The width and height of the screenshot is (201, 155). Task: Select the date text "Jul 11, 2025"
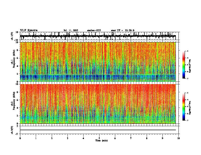[x=71, y=30]
